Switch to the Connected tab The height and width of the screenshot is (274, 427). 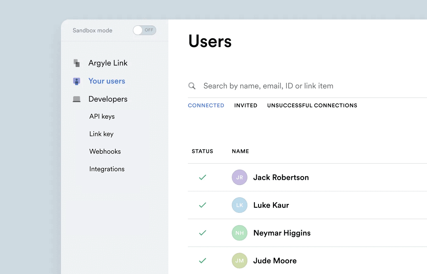(206, 105)
